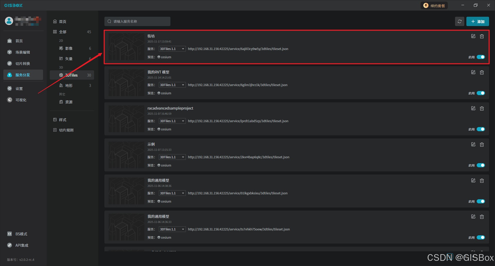Click service title 我的RVT 模型

158,72
